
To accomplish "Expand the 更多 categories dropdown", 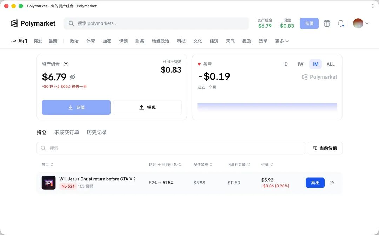I will click(x=282, y=41).
